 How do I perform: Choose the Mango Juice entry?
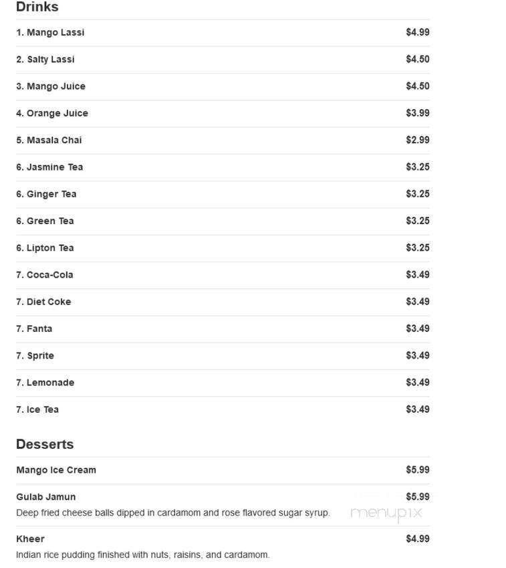pos(223,86)
